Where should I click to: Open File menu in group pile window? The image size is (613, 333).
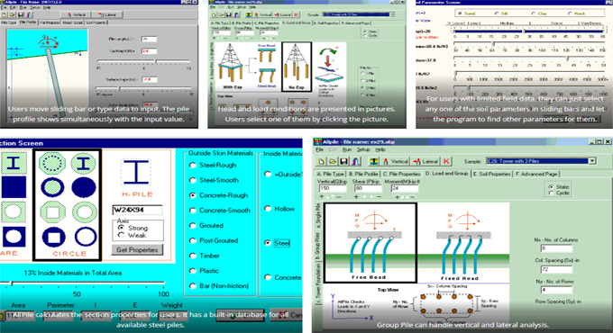pyautogui.click(x=319, y=150)
